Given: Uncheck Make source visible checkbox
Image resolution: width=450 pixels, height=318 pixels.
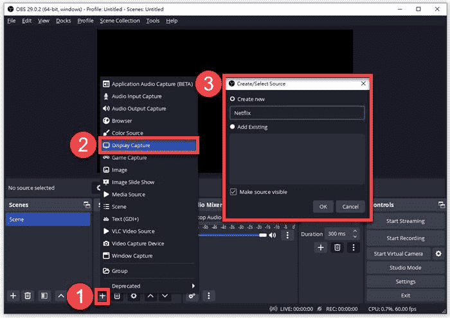Looking at the screenshot, I should click(x=233, y=191).
